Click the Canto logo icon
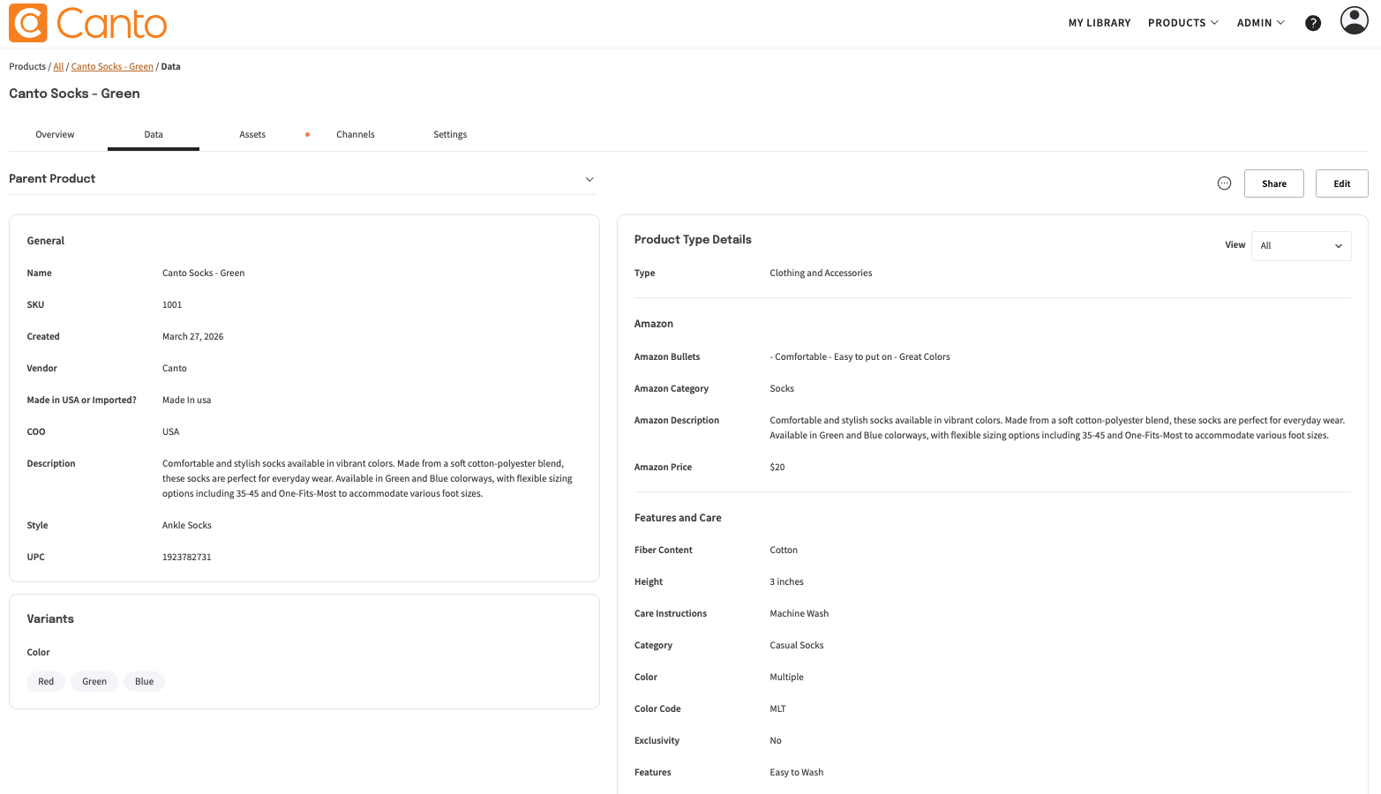This screenshot has height=794, width=1381. [x=28, y=23]
